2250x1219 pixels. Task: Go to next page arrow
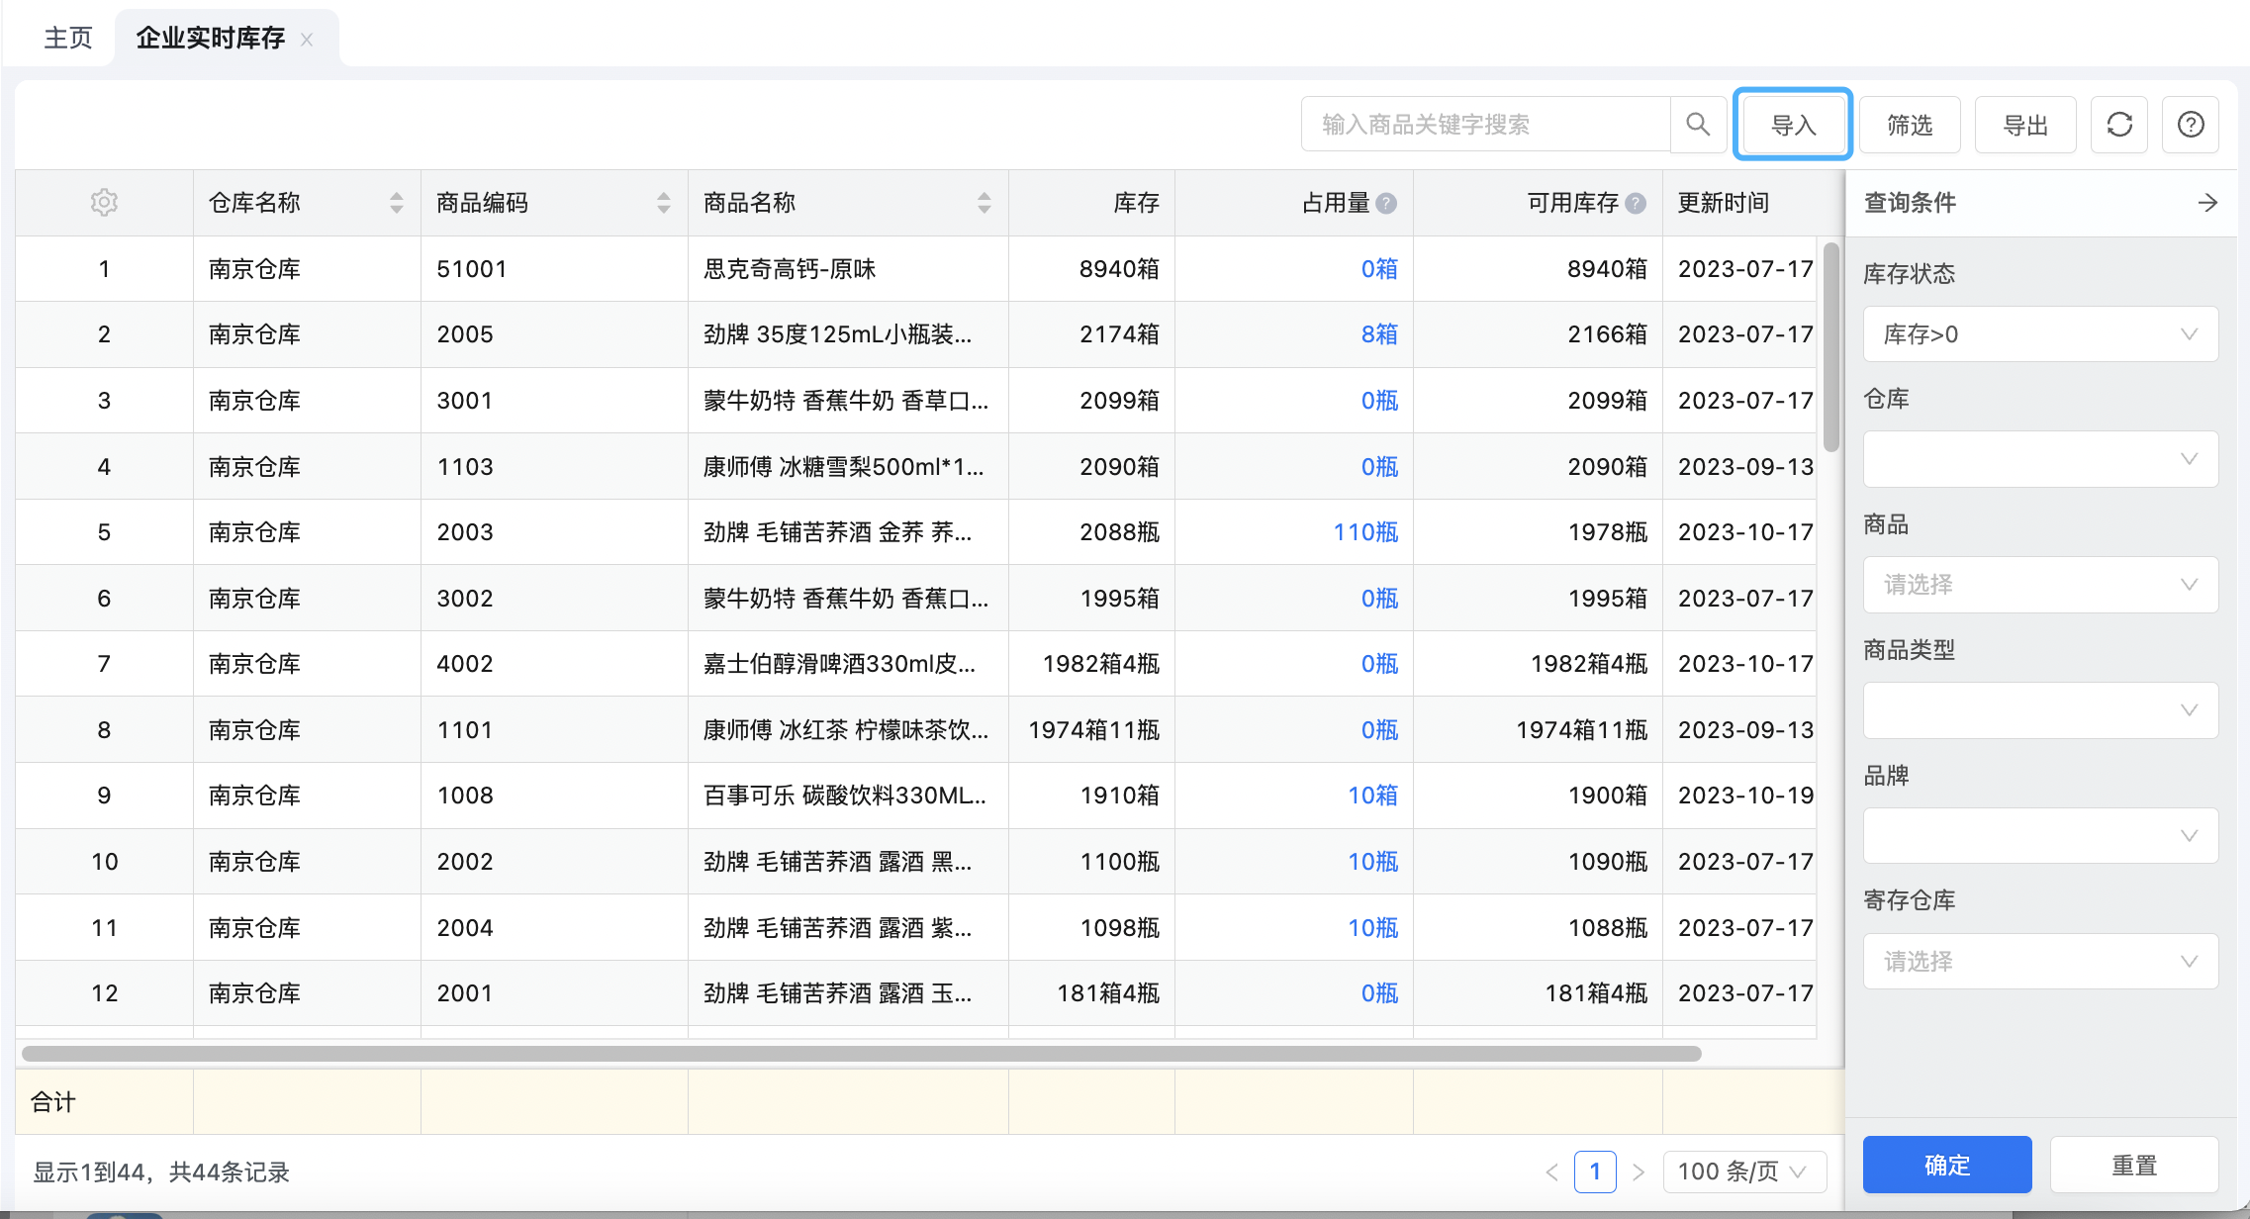click(x=1639, y=1172)
